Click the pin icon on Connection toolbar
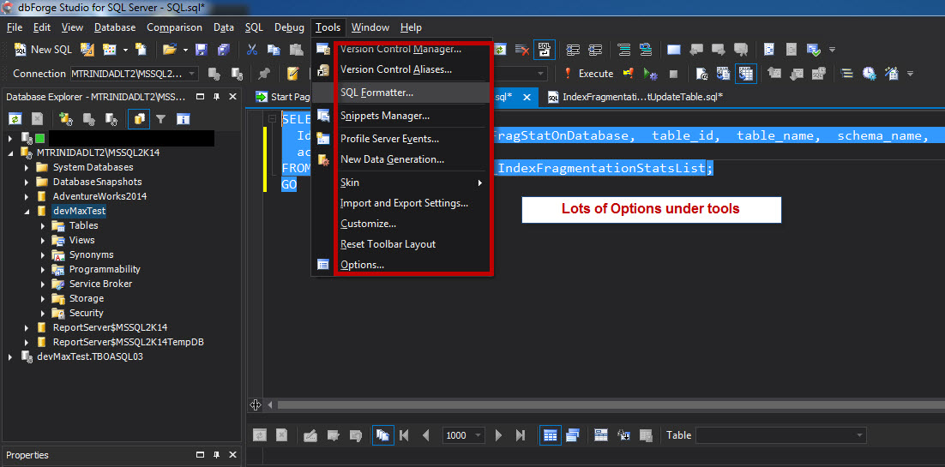 [264, 74]
